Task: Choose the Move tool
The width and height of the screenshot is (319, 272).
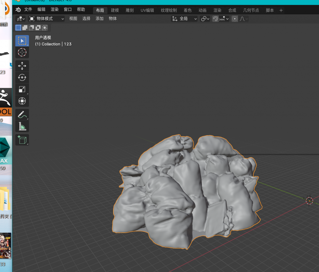Action: point(22,66)
